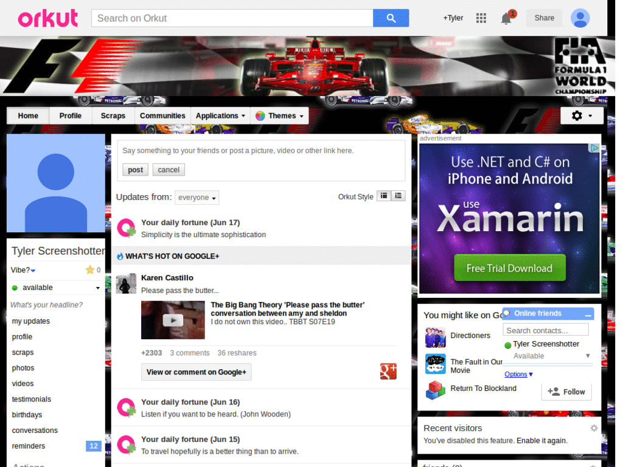Click View or comment on Google+
Image resolution: width=623 pixels, height=467 pixels.
pos(197,372)
